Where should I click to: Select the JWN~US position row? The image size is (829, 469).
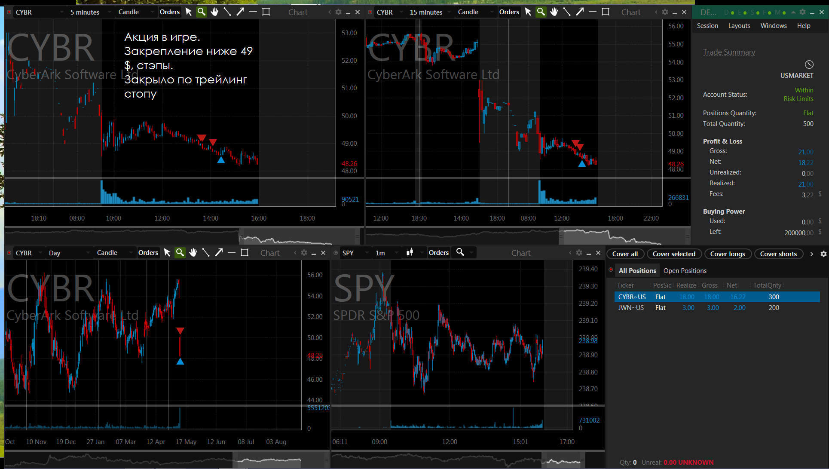717,308
